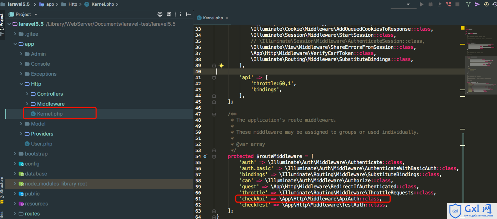
Task: Stop the running process square icon
Action: (458, 4)
